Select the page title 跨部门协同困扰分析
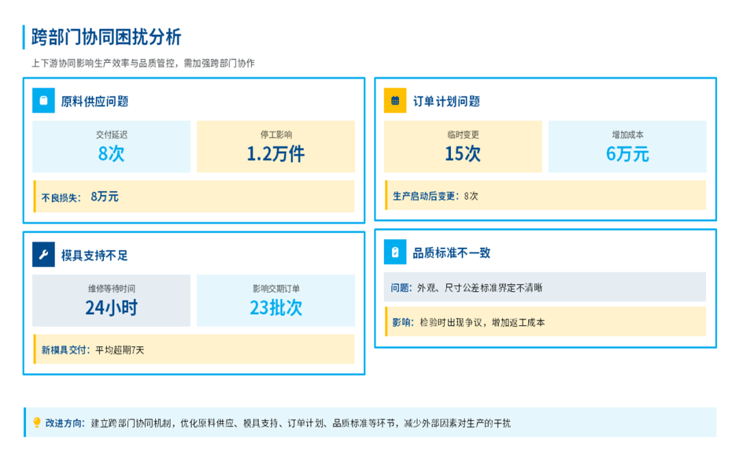Viewport: 739px width, 462px height. tap(106, 37)
